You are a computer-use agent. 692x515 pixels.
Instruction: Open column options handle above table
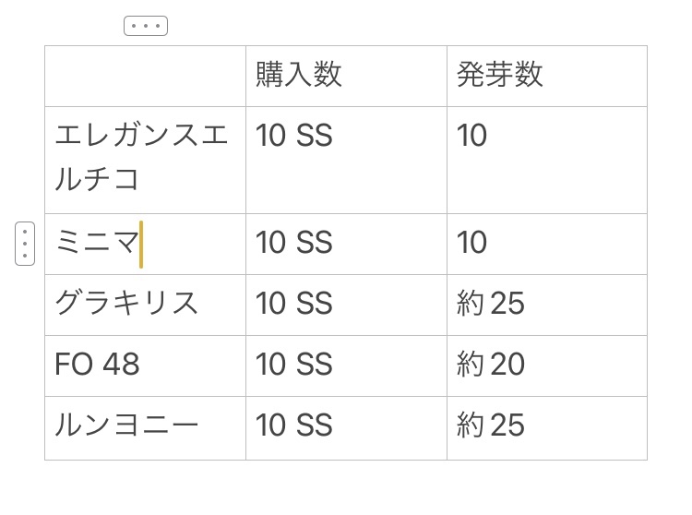click(x=146, y=27)
